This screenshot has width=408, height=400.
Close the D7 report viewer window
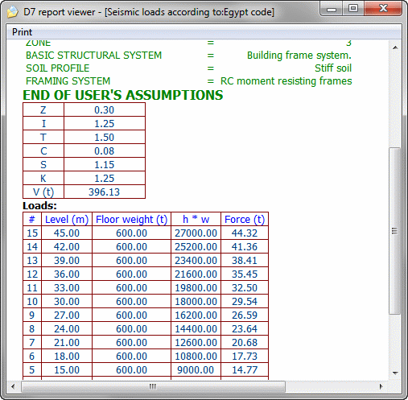tap(383, 9)
